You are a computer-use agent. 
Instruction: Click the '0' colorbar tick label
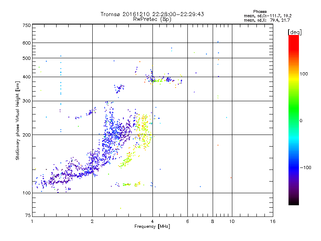pyautogui.click(x=301, y=121)
